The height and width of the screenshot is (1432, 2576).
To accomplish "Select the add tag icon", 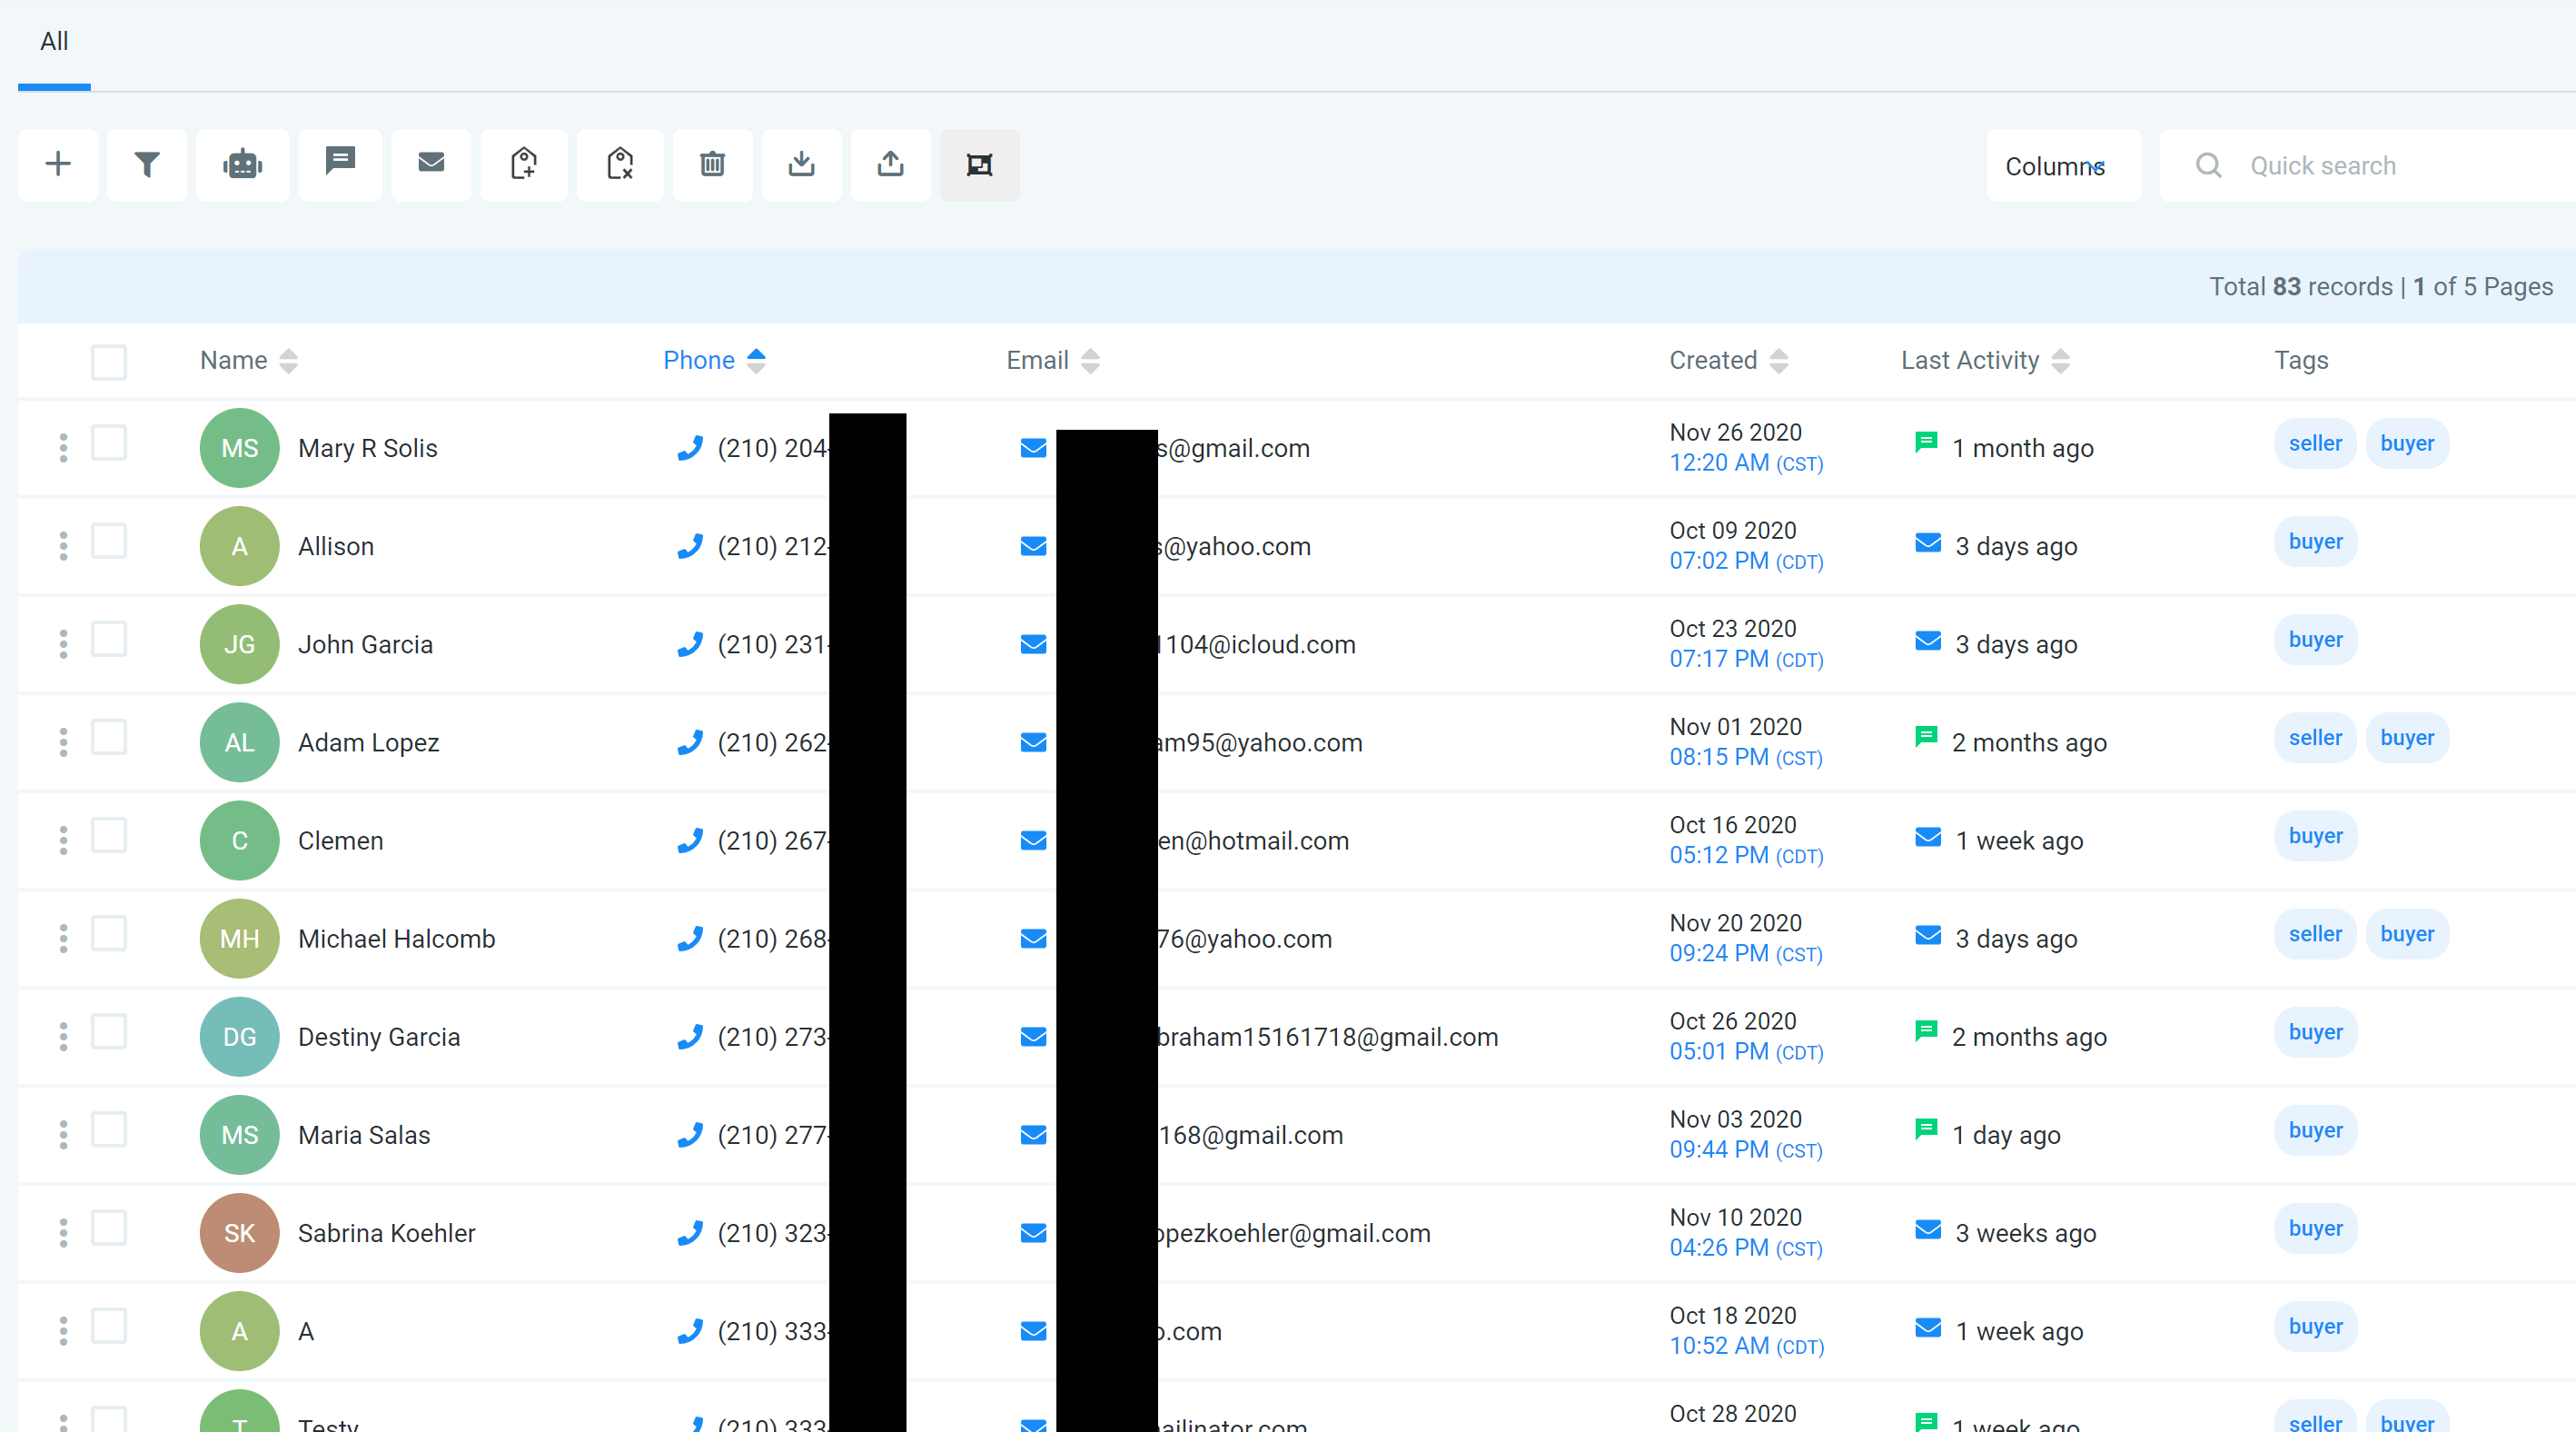I will pyautogui.click(x=524, y=164).
